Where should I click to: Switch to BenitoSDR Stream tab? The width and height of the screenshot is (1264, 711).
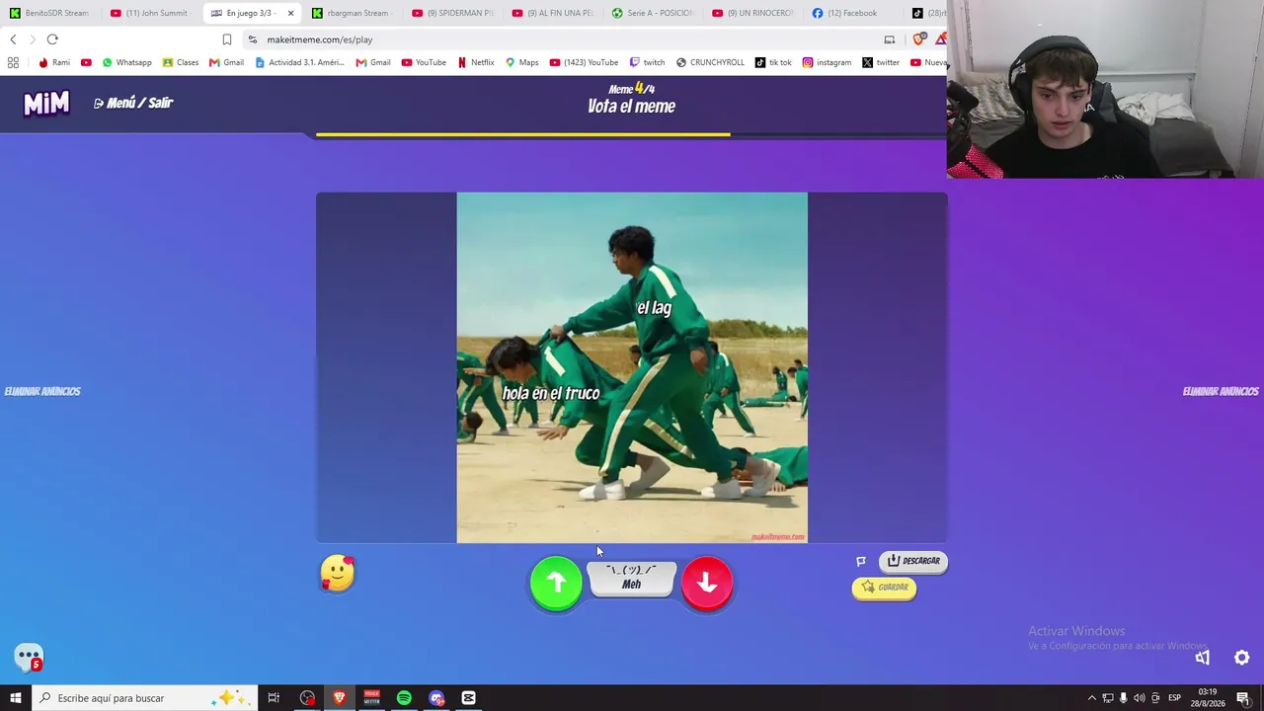point(50,13)
